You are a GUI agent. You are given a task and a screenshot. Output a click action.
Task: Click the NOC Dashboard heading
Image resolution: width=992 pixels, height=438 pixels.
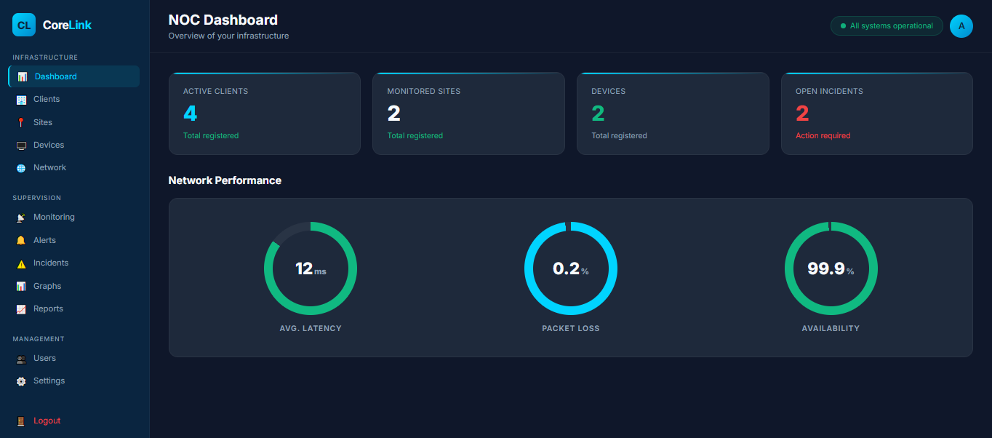(223, 20)
